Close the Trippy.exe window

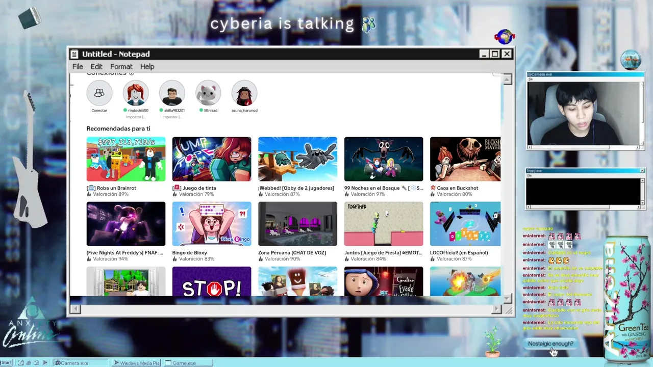point(642,171)
